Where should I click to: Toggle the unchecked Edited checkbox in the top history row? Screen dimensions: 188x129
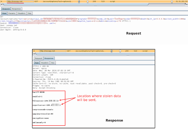pyautogui.click(x=88, y=1)
